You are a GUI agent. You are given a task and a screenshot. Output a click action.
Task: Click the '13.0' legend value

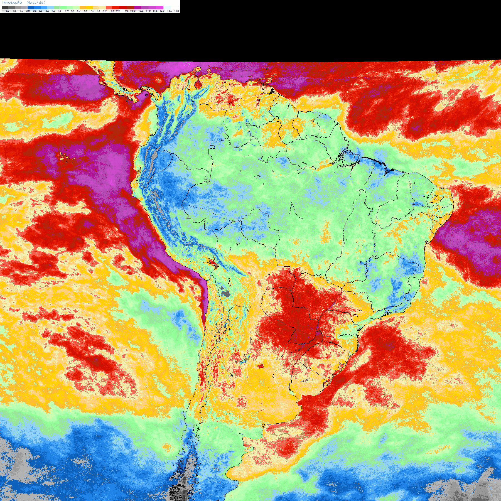click(x=177, y=11)
